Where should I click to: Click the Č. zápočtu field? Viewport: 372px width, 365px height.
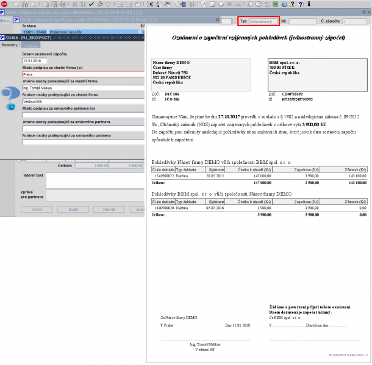point(355,21)
